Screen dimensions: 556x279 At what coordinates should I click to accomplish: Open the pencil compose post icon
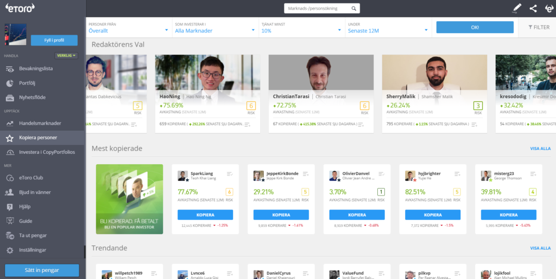tap(517, 9)
